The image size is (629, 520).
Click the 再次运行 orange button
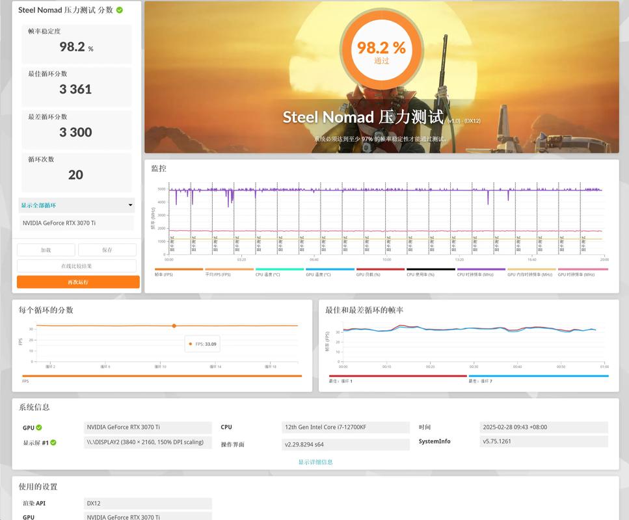pyautogui.click(x=78, y=282)
